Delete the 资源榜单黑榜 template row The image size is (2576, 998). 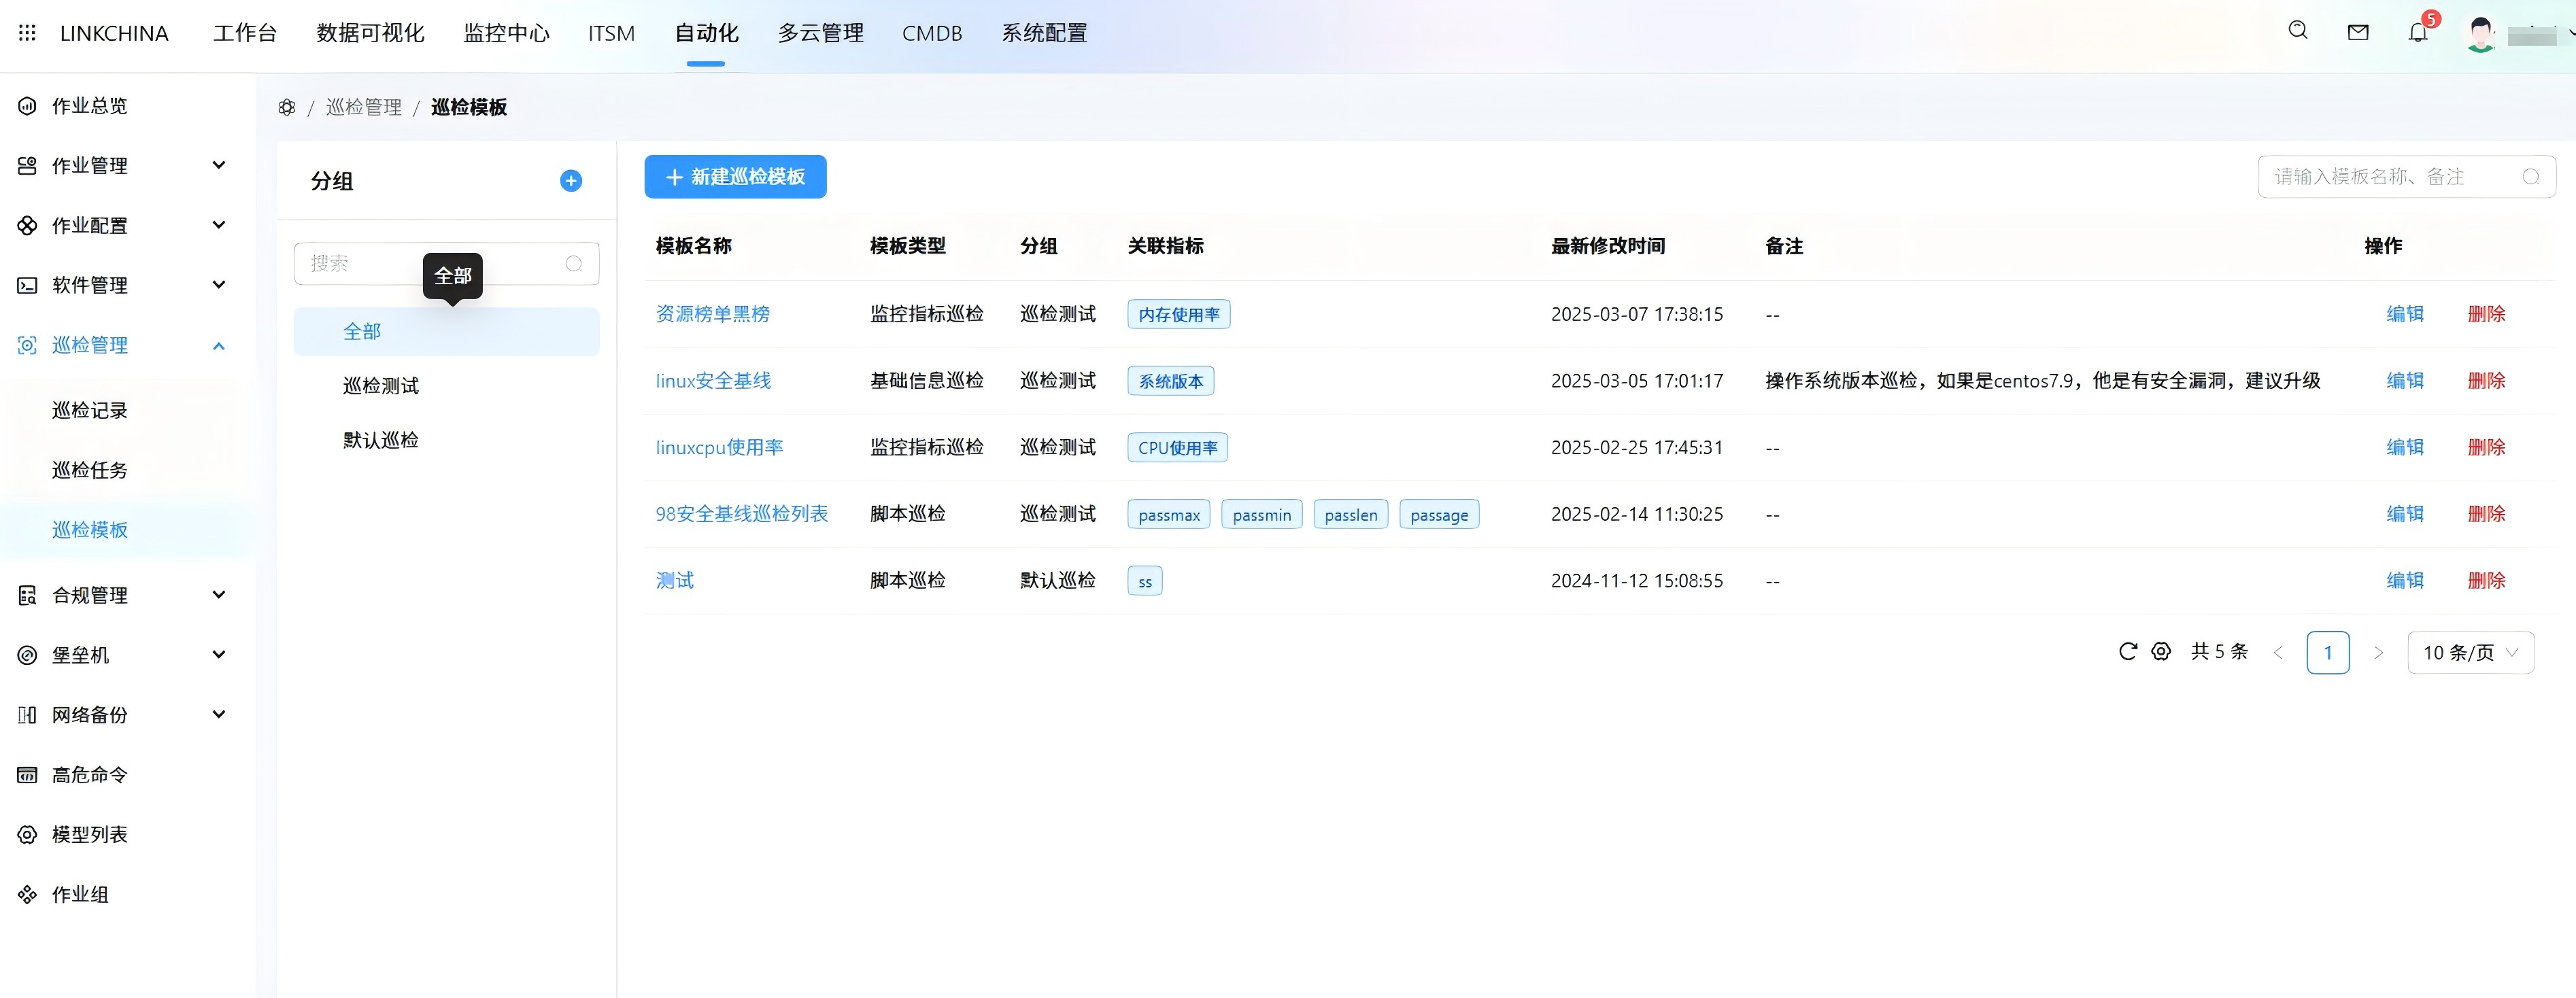point(2486,314)
